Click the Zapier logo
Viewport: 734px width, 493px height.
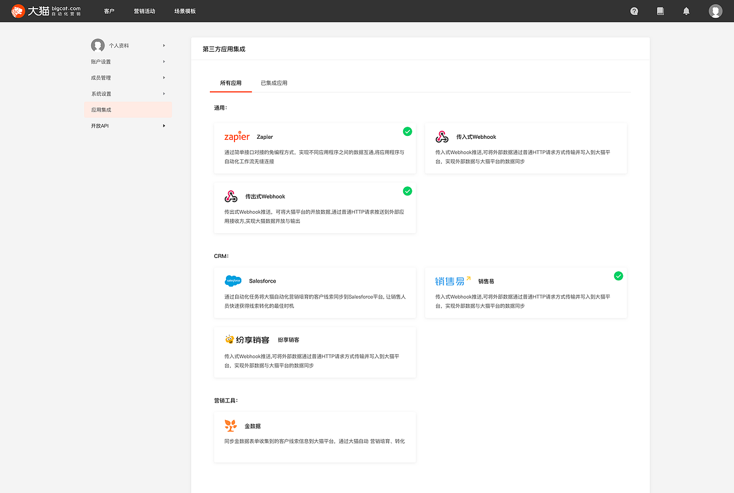click(237, 136)
